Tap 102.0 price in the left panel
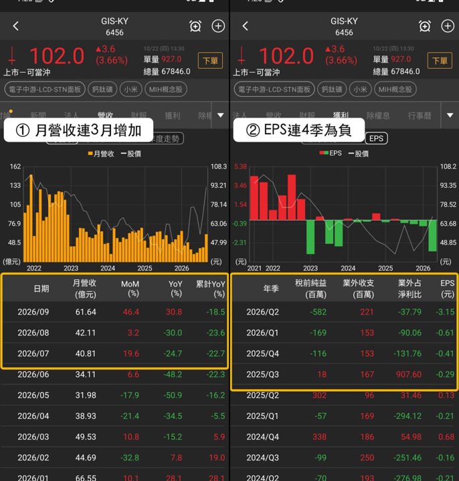 click(57, 56)
